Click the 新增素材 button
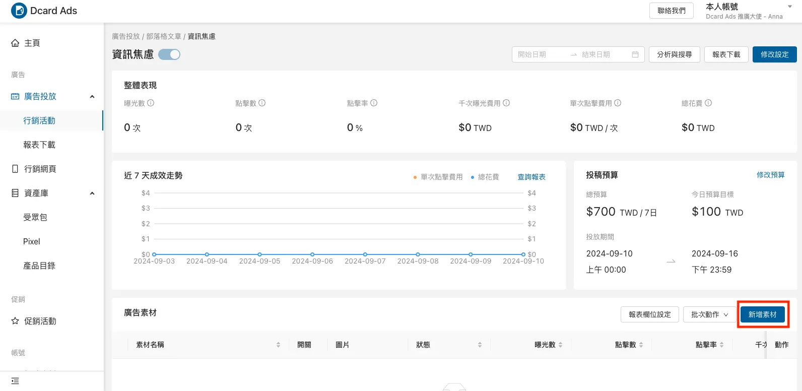The height and width of the screenshot is (391, 802). [763, 314]
